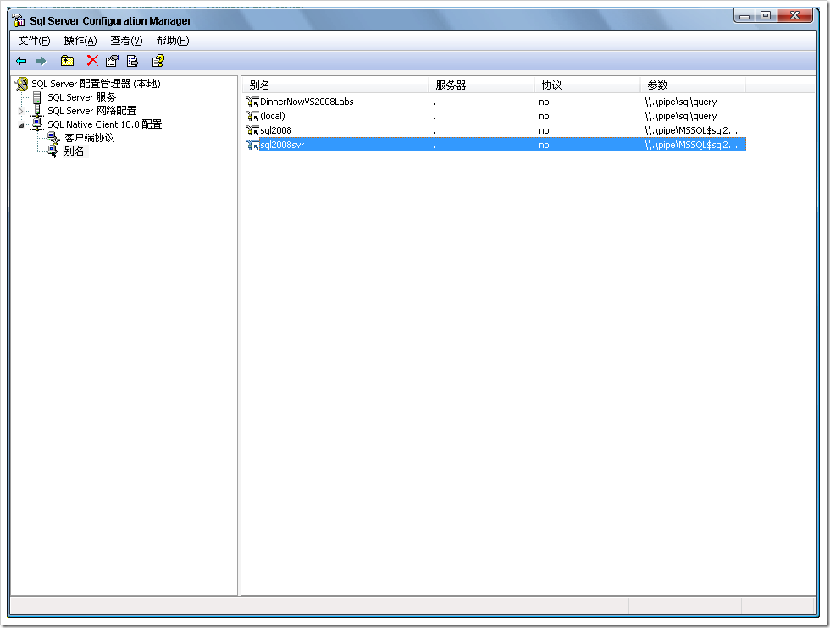Click the application icon in the title bar
Image resolution: width=830 pixels, height=628 pixels.
tap(19, 20)
